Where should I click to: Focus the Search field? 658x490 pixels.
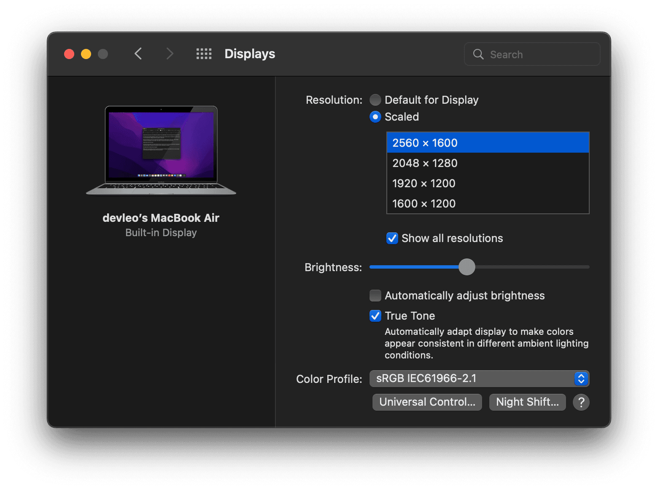click(532, 54)
